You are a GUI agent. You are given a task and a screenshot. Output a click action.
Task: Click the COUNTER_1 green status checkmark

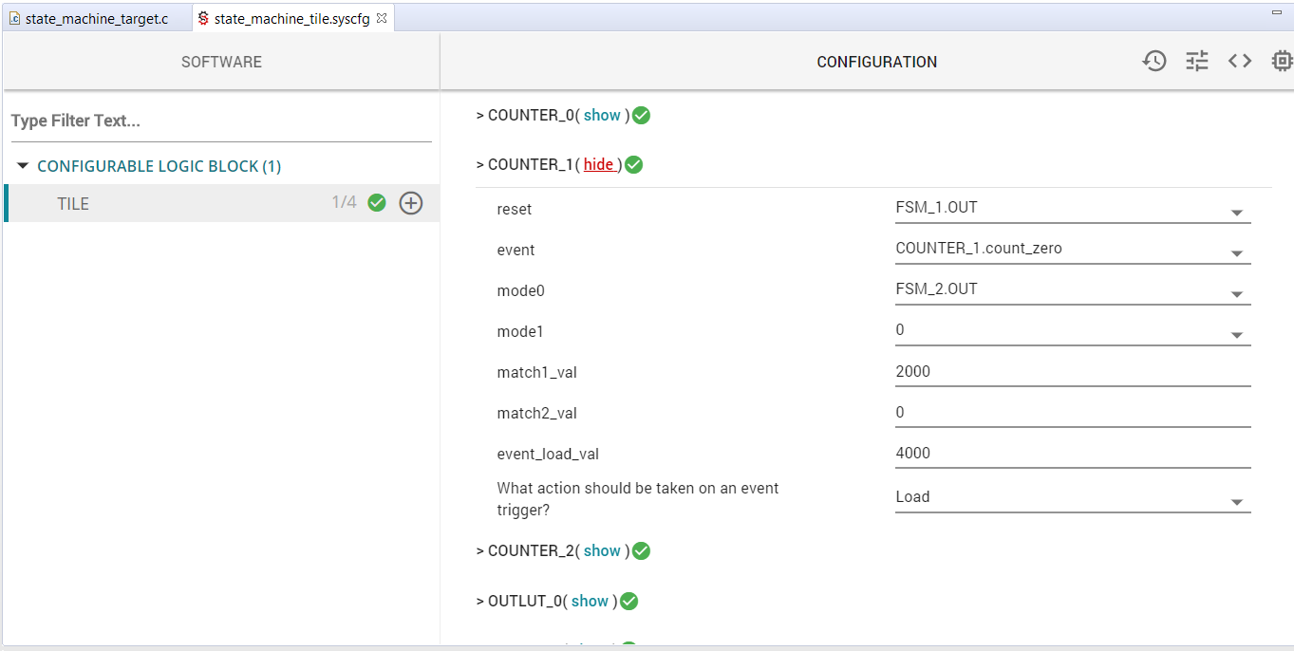(x=634, y=165)
